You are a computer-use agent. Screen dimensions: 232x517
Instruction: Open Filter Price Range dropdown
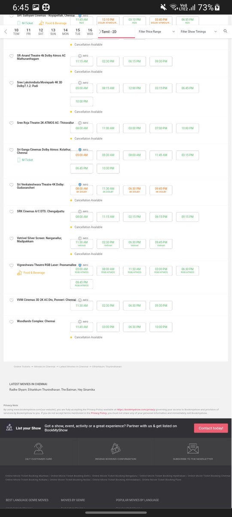tap(156, 31)
